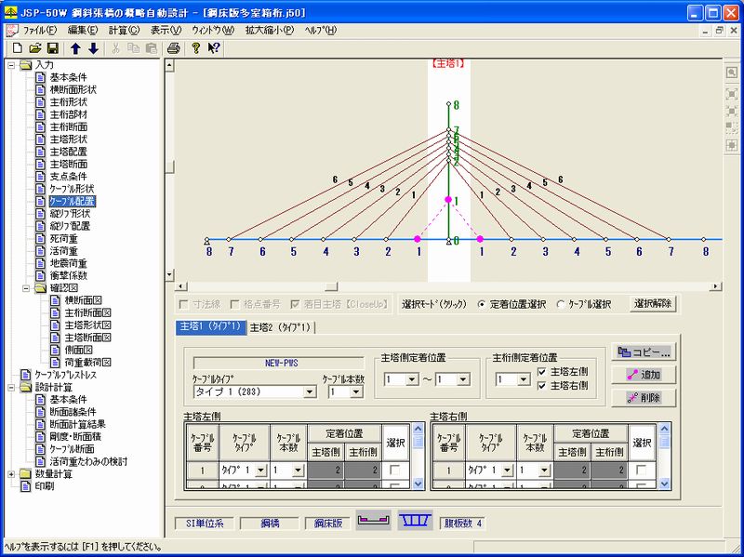Click the Open folder toolbar icon

[x=35, y=47]
